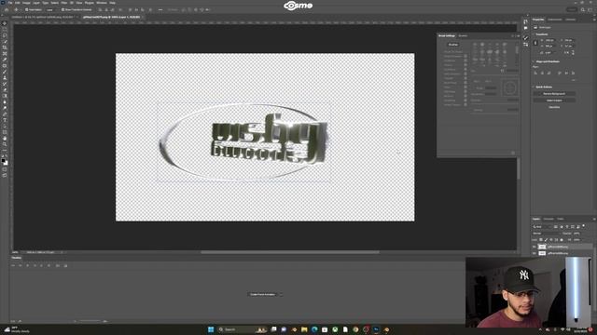Image resolution: width=597 pixels, height=335 pixels.
Task: Open search icon at top right
Action: point(583,9)
